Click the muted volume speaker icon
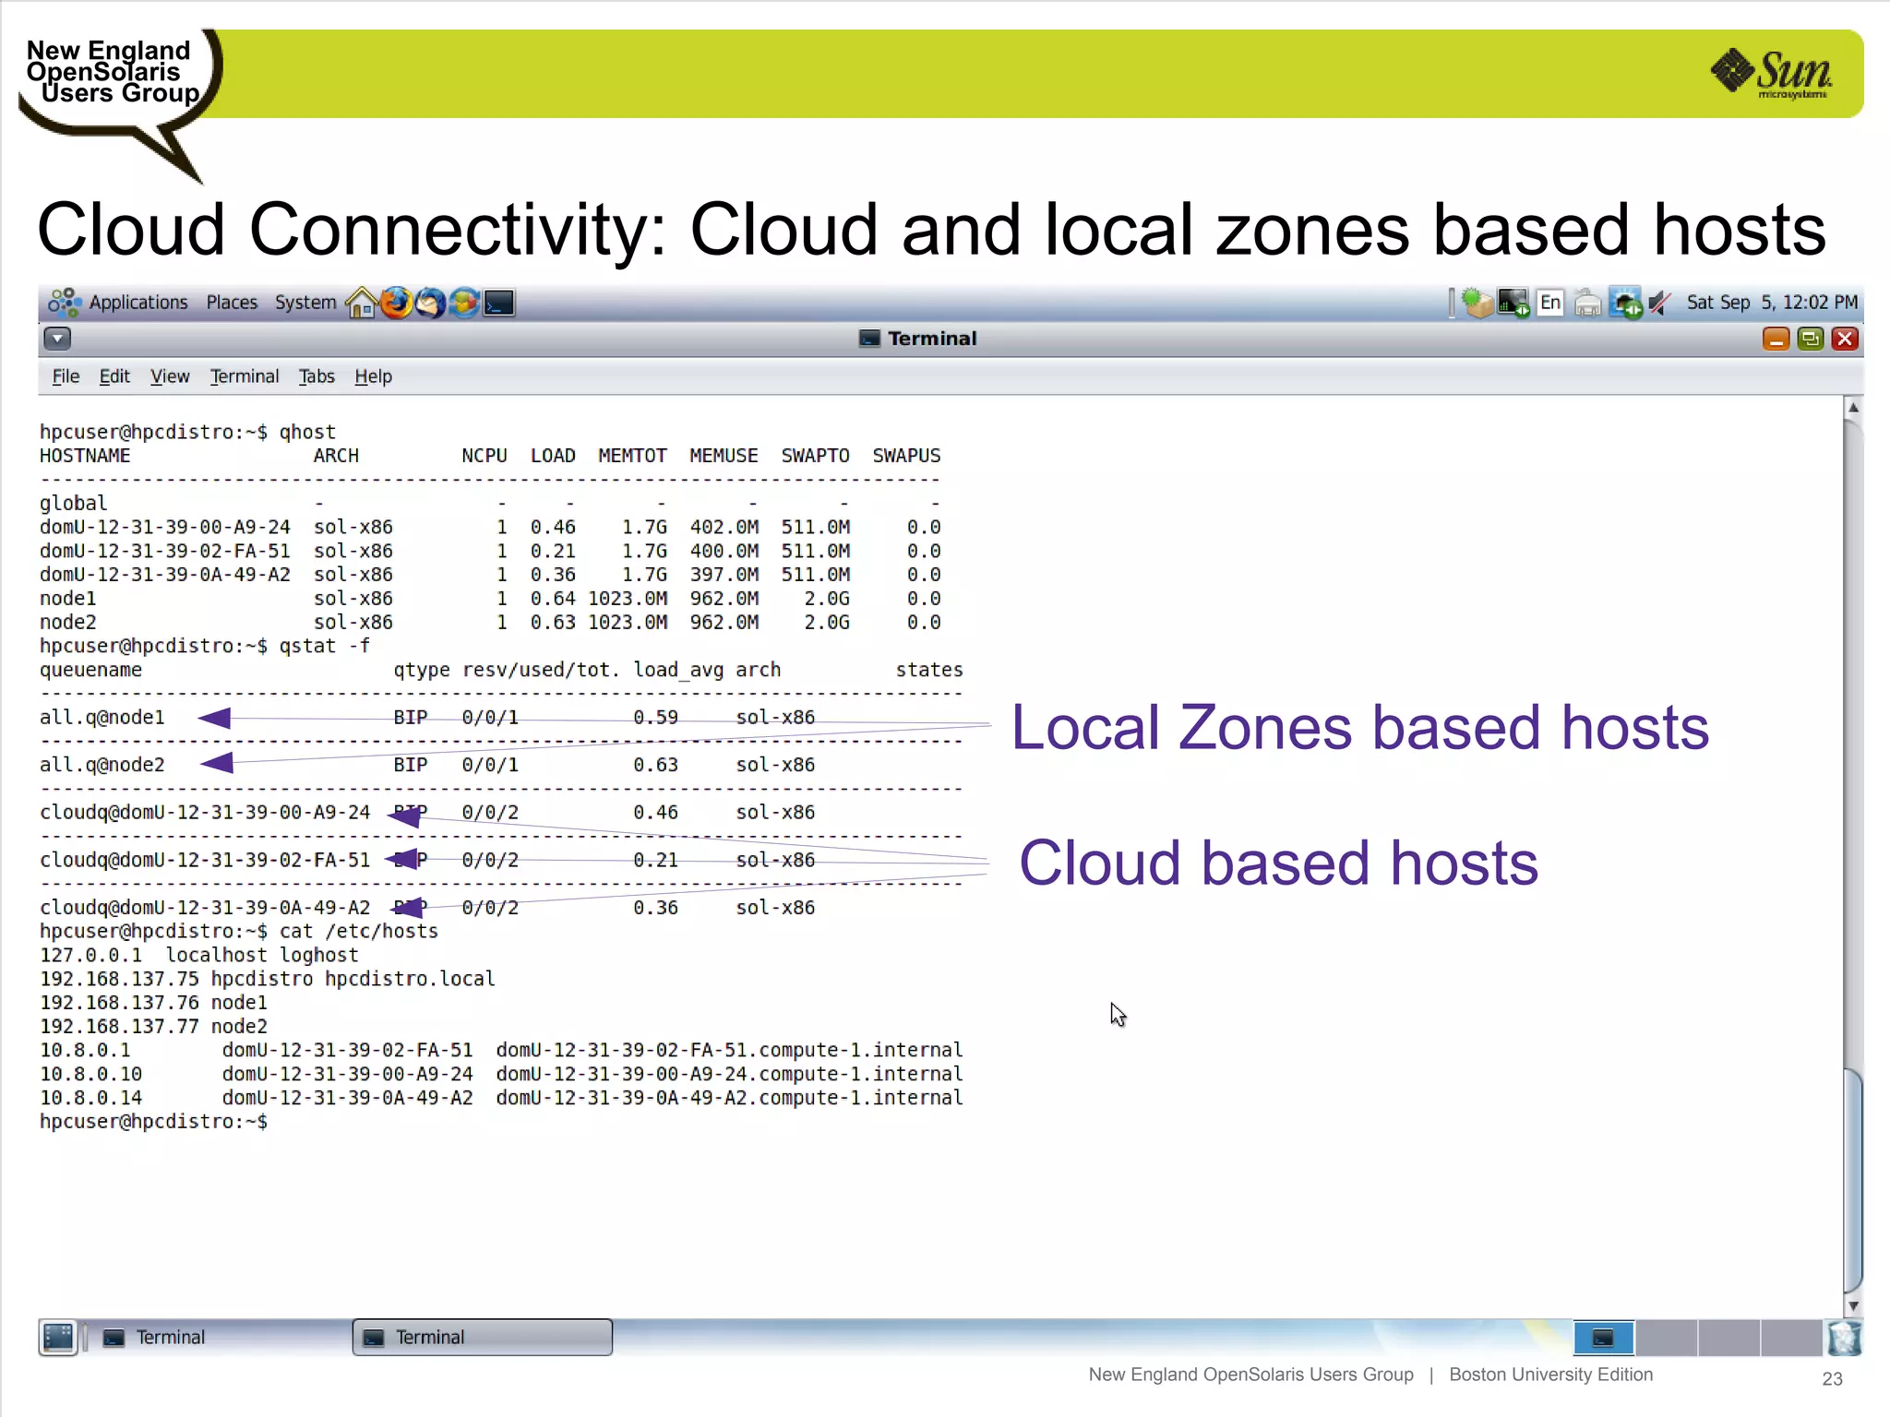Viewport: 1890px width, 1417px height. click(1659, 303)
